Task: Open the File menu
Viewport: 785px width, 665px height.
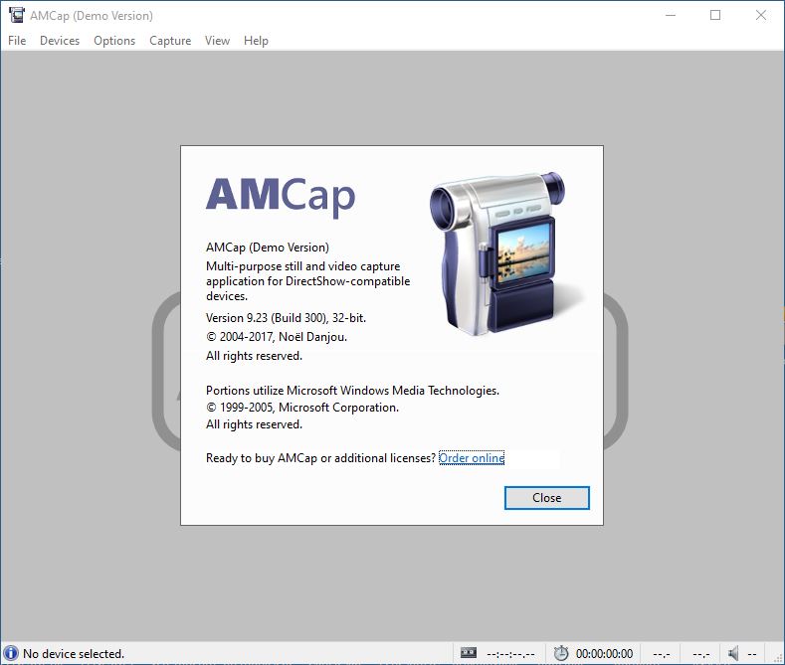Action: (17, 41)
